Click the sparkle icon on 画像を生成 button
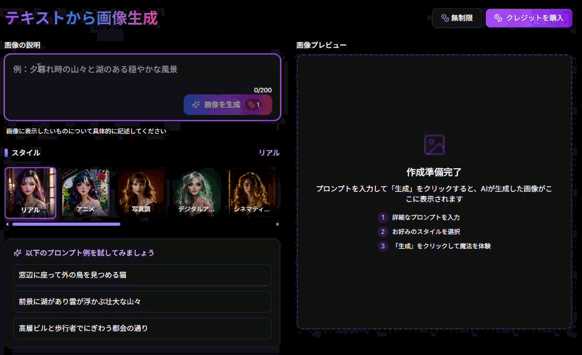 tap(196, 105)
